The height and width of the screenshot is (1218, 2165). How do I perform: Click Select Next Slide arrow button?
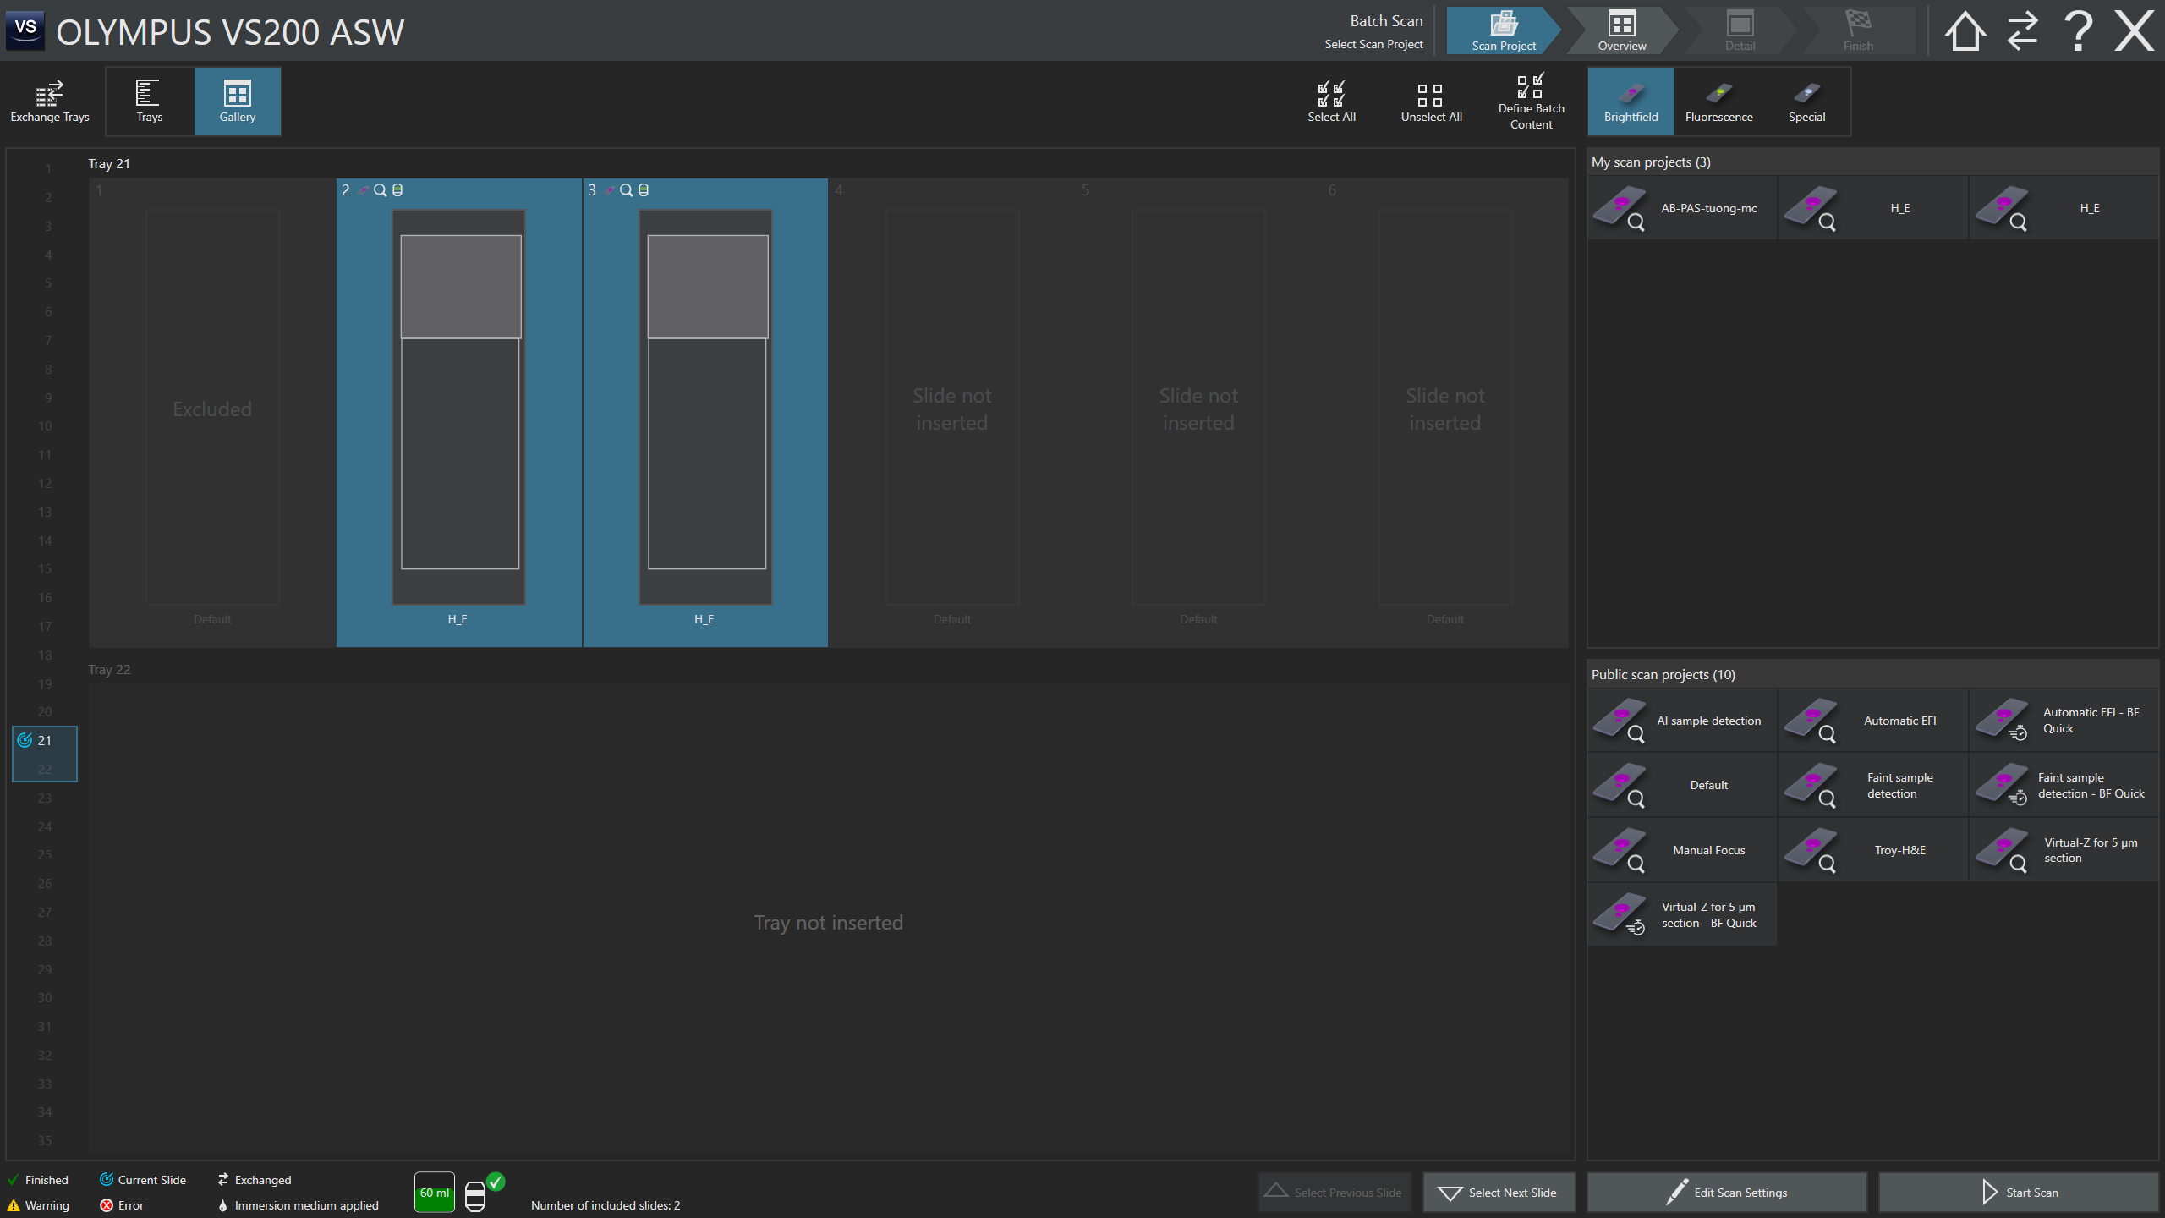click(x=1499, y=1193)
